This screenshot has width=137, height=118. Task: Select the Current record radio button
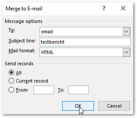coord(11,81)
